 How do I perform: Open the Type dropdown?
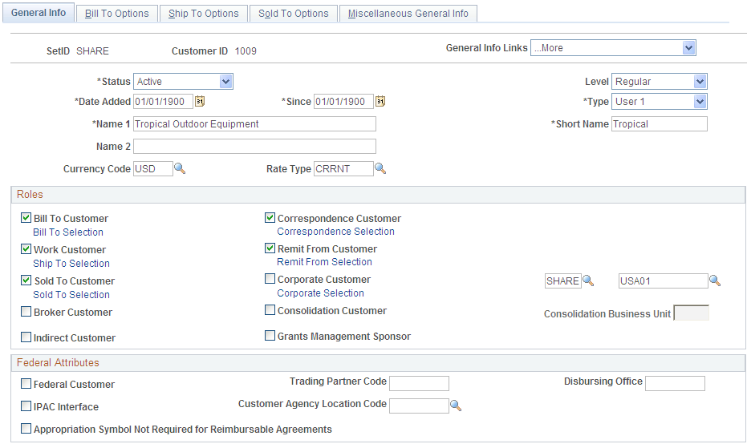[660, 101]
